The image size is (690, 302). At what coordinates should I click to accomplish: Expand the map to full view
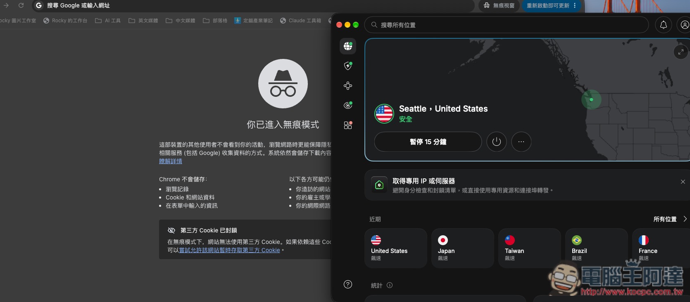point(681,52)
